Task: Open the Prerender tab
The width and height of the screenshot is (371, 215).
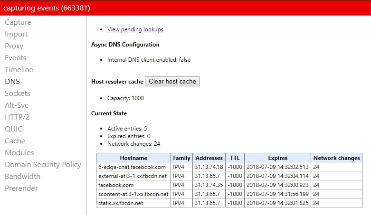Action: (x=21, y=188)
